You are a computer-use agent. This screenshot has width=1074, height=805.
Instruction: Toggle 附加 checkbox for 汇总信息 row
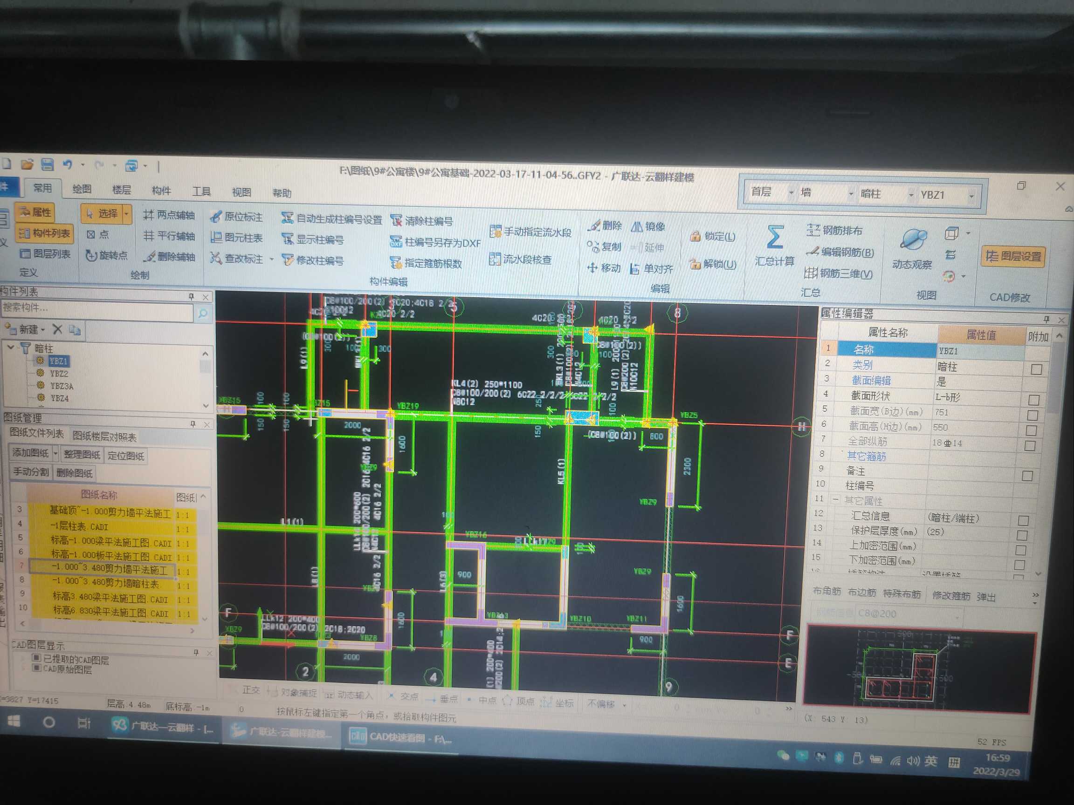coord(1024,521)
